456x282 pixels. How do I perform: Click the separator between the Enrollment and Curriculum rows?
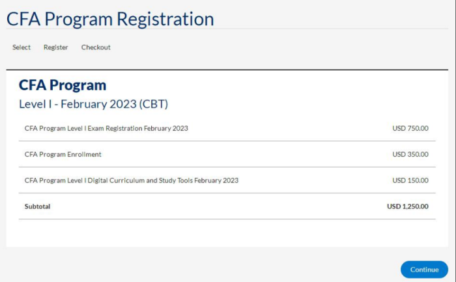tap(227, 167)
